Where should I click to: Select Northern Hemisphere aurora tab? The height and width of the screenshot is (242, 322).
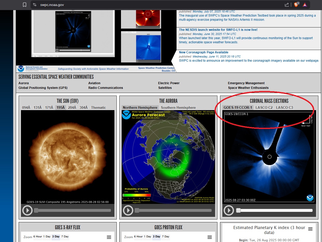click(x=140, y=108)
